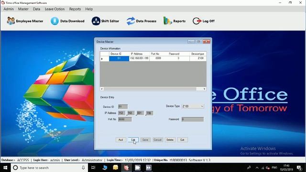Click the Cancel button in Device Master

coord(158,140)
